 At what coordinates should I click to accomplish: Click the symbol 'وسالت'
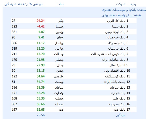click(x=59, y=54)
